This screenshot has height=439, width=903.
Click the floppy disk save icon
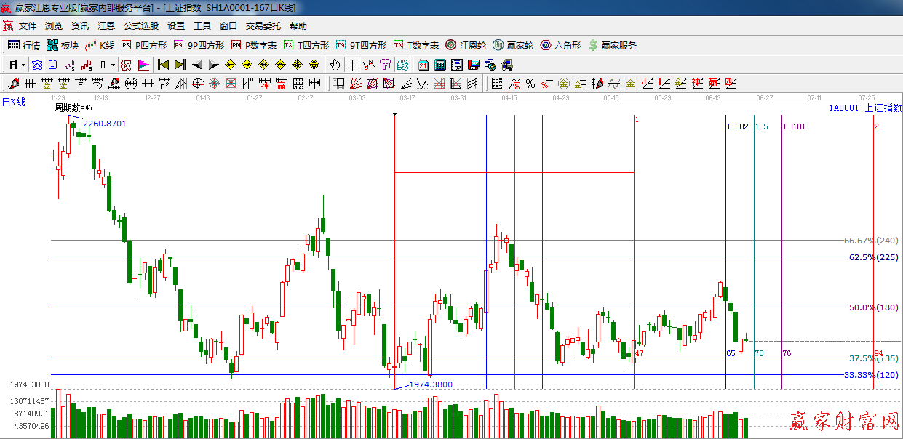click(x=474, y=65)
